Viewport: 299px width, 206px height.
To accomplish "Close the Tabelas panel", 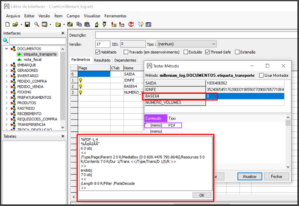I will tap(63, 136).
